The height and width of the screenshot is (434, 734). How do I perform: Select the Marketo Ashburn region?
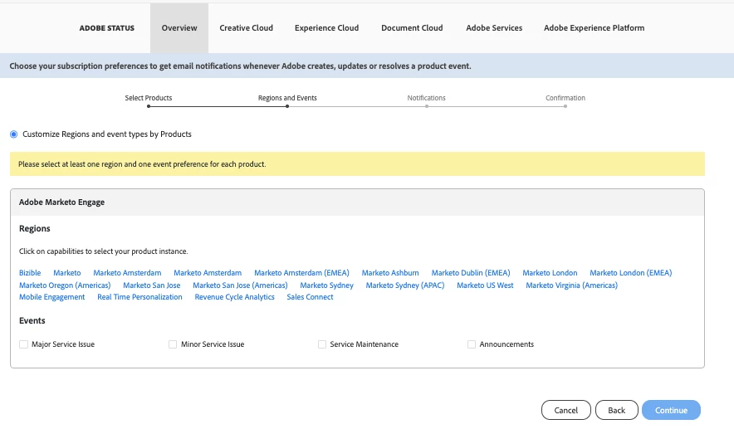tap(390, 273)
